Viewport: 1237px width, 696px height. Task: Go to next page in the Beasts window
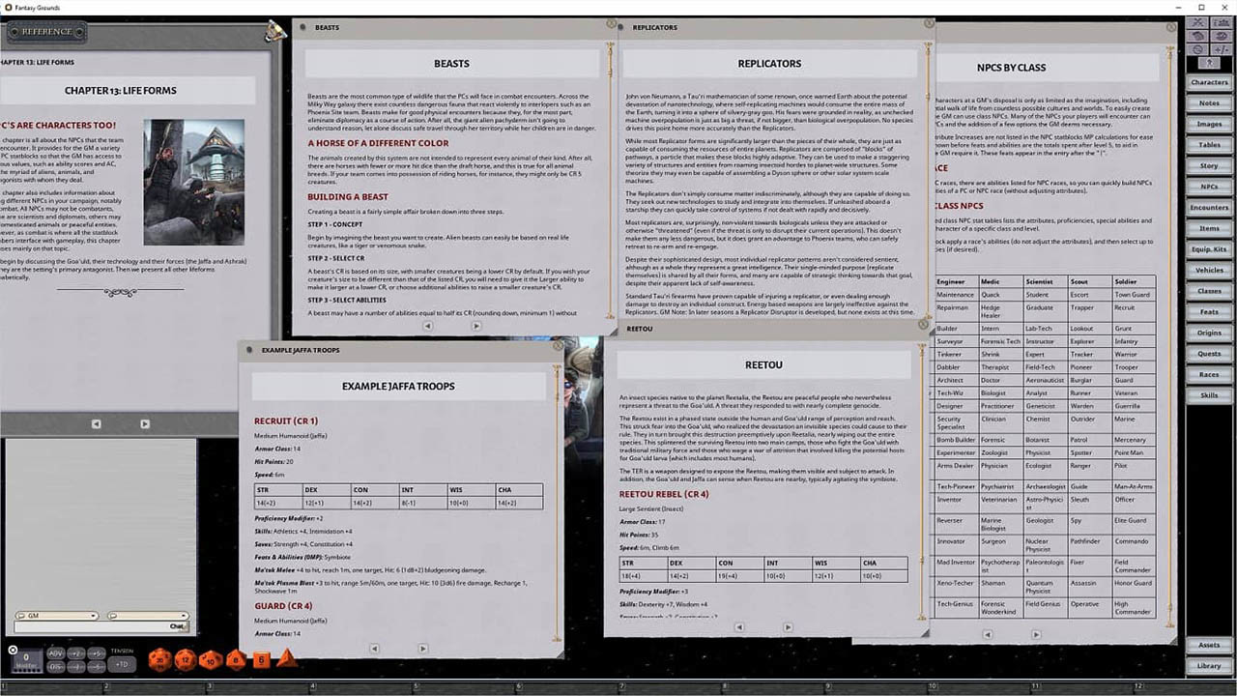coord(475,326)
